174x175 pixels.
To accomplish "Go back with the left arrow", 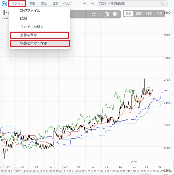I will [85, 4].
